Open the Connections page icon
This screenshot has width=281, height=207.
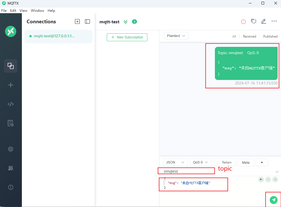[11, 66]
